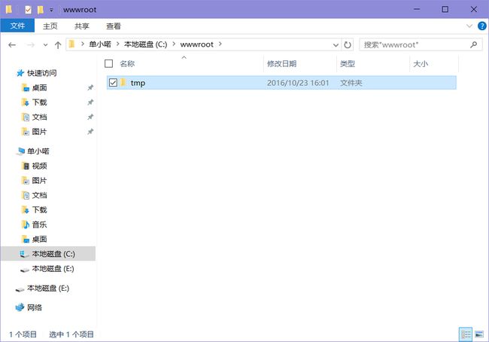489x342 pixels.
Task: Expand the chevron after 本地磁盘 (C:) breadcrumb
Action: click(174, 44)
